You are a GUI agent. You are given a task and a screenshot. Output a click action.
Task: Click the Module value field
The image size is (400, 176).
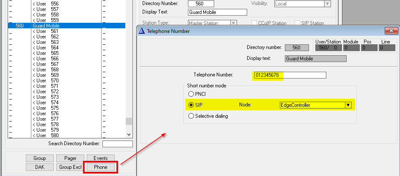(x=351, y=48)
